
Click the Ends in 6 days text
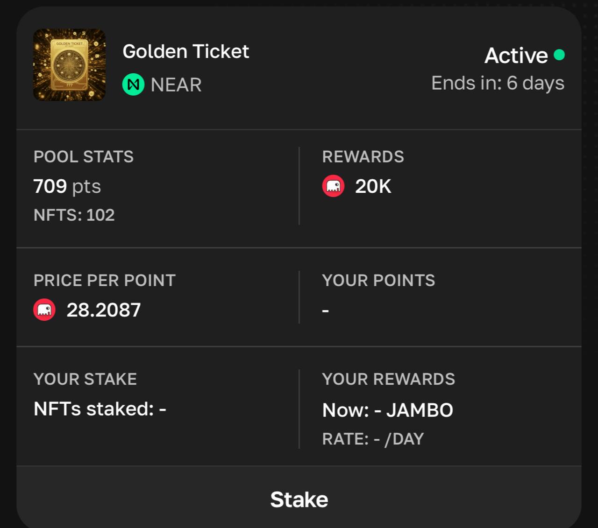click(498, 83)
